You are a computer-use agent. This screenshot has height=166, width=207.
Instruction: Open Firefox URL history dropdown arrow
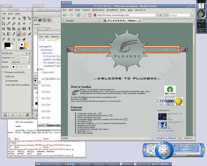157,15
